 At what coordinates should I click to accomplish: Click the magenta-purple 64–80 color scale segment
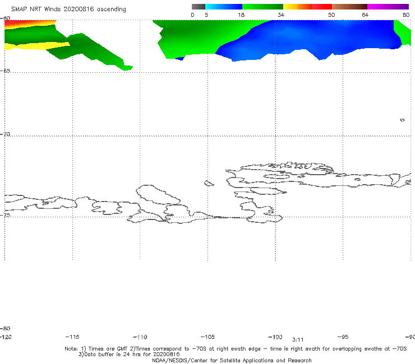(x=388, y=7)
